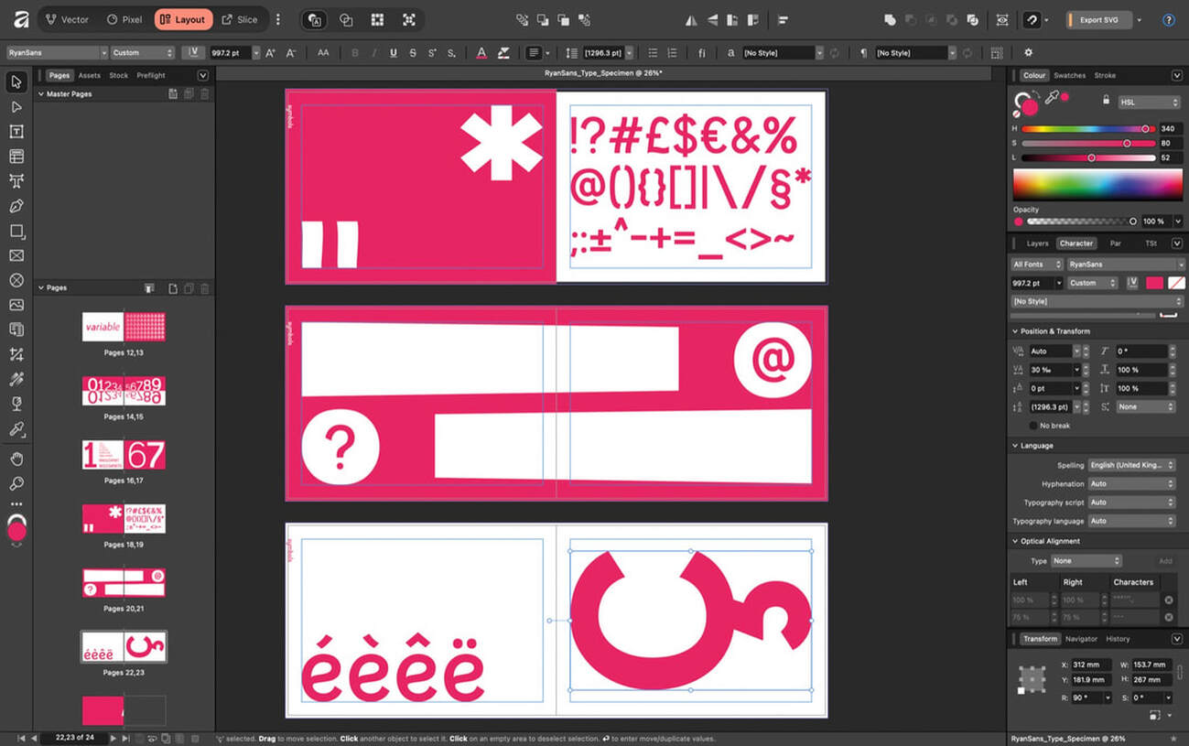The width and height of the screenshot is (1189, 746).
Task: Select the Frame Text tool
Action: point(16,132)
